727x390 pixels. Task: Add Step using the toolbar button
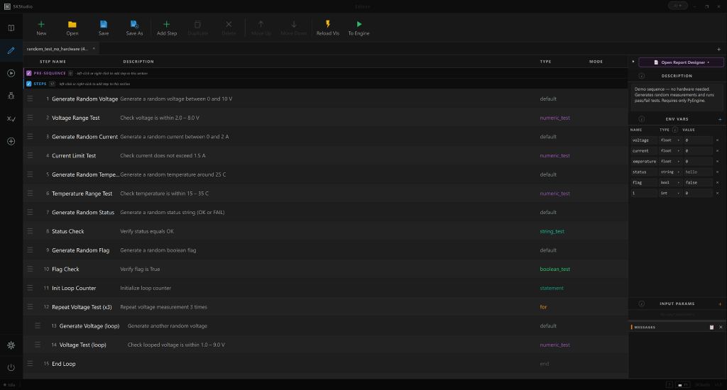click(166, 28)
